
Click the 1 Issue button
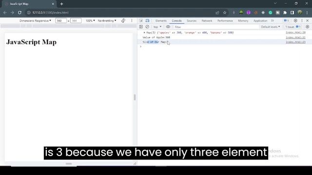pyautogui.click(x=293, y=27)
